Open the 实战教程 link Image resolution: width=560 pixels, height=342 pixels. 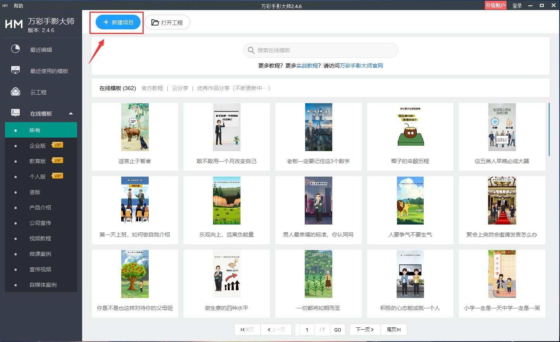[307, 66]
